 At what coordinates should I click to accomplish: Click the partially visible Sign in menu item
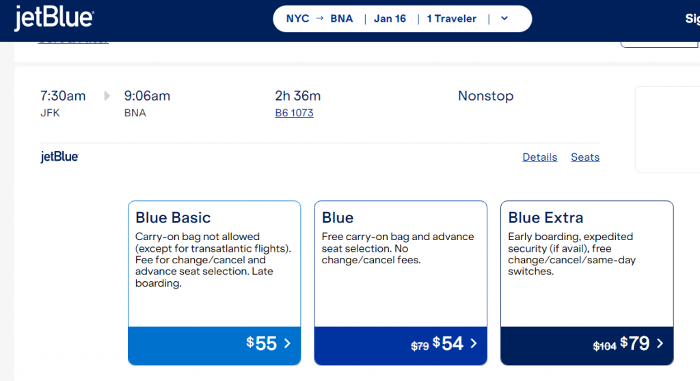[692, 19]
